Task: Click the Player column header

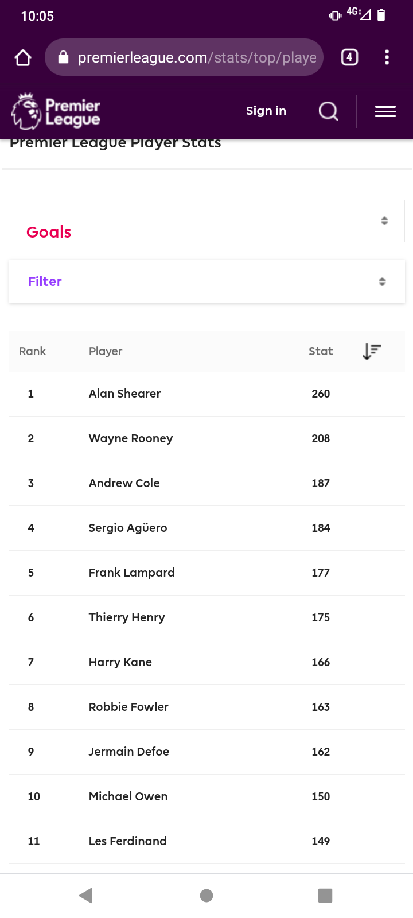Action: (x=106, y=351)
